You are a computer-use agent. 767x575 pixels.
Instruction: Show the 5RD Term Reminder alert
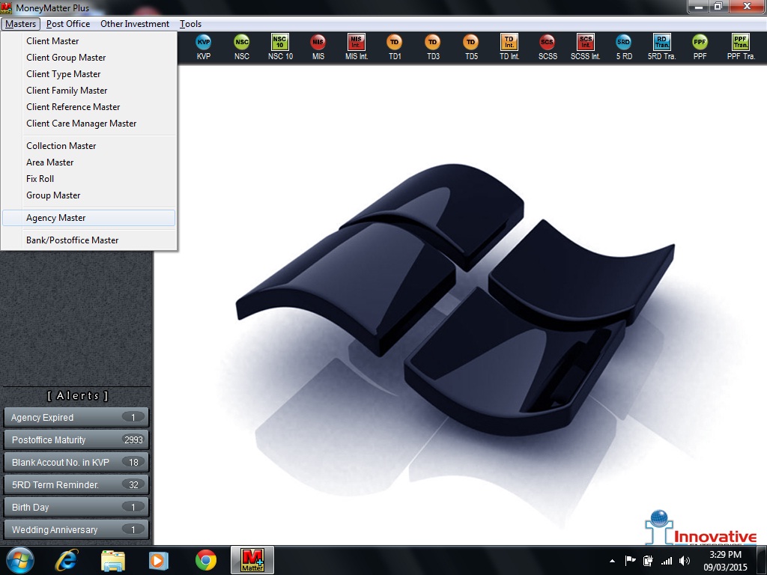(x=76, y=485)
